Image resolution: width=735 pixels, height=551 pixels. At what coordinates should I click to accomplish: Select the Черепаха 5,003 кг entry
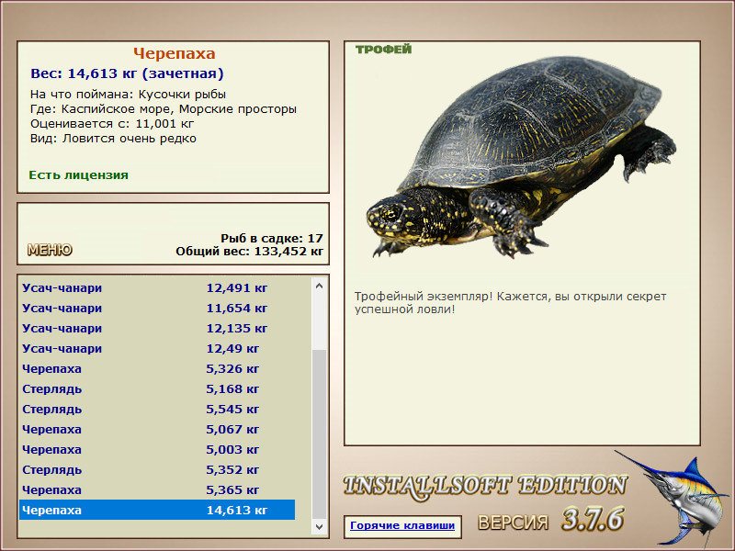157,449
